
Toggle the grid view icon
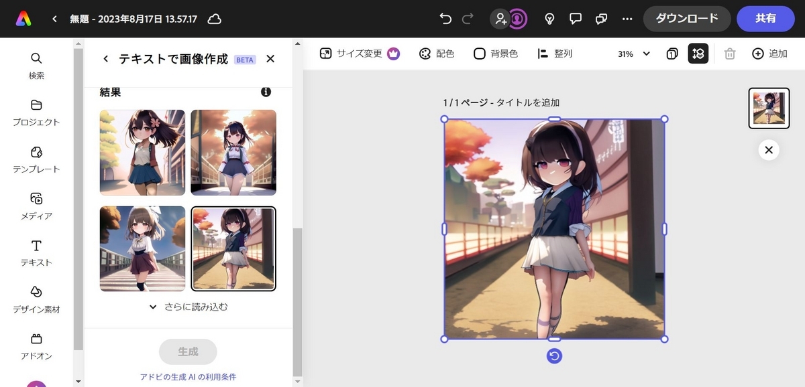[698, 54]
